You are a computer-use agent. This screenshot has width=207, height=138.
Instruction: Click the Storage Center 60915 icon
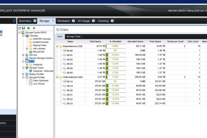coord(23,32)
